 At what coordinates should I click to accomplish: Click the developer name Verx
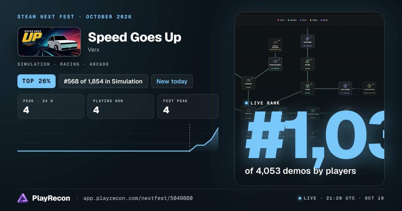pos(94,50)
